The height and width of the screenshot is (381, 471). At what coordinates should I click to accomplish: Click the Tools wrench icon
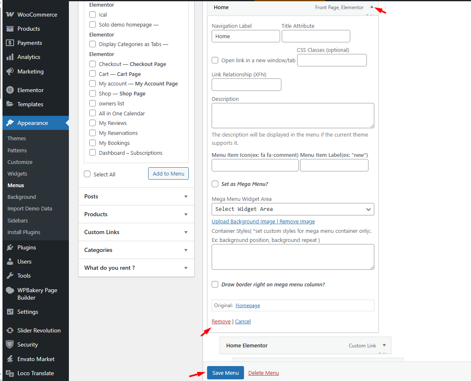10,276
